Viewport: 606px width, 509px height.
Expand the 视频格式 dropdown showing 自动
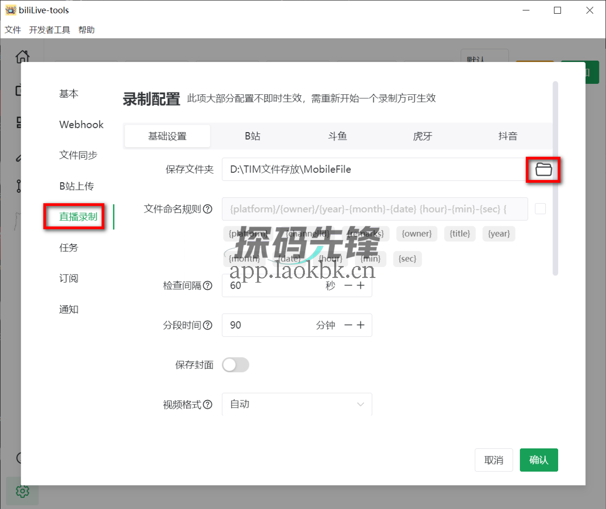[x=297, y=404]
